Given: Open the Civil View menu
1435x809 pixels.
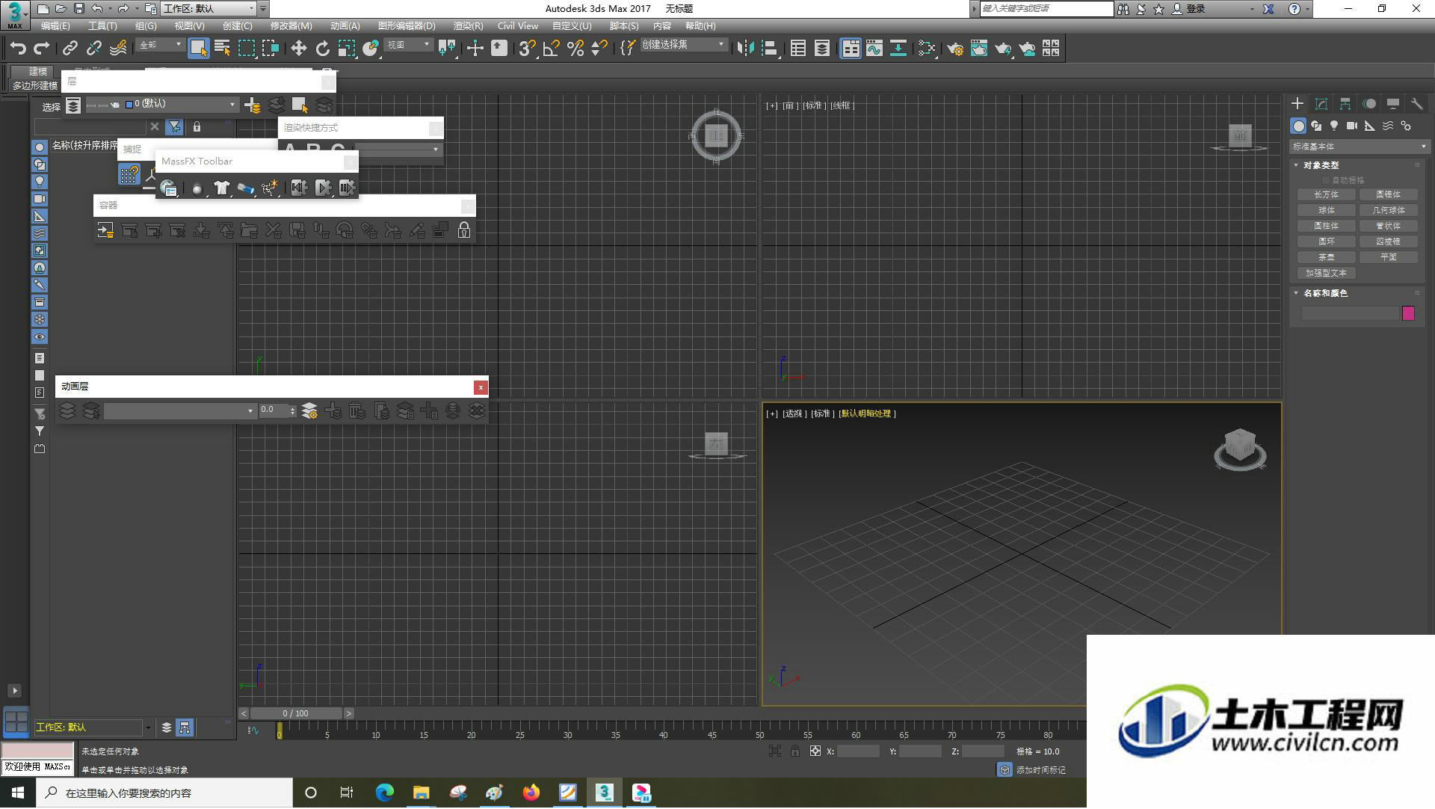Looking at the screenshot, I should [x=518, y=26].
